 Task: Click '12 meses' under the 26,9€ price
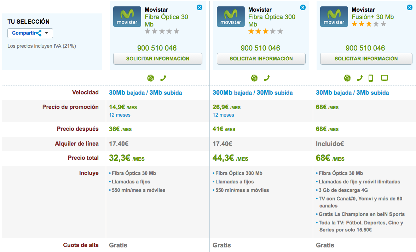coord(224,115)
